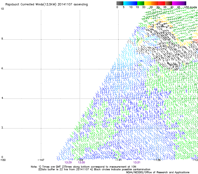The width and height of the screenshot is (198, 174).
Task: Select the purple 13:30 time marker
Action: (x=81, y=162)
